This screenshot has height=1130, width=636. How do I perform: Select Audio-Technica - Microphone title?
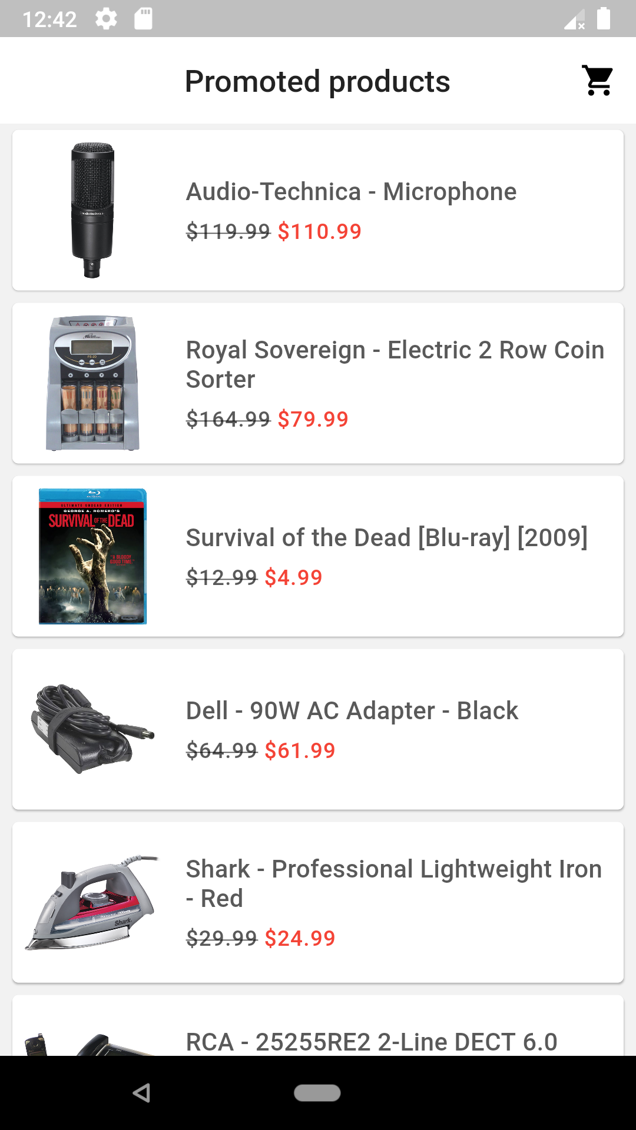tap(352, 192)
